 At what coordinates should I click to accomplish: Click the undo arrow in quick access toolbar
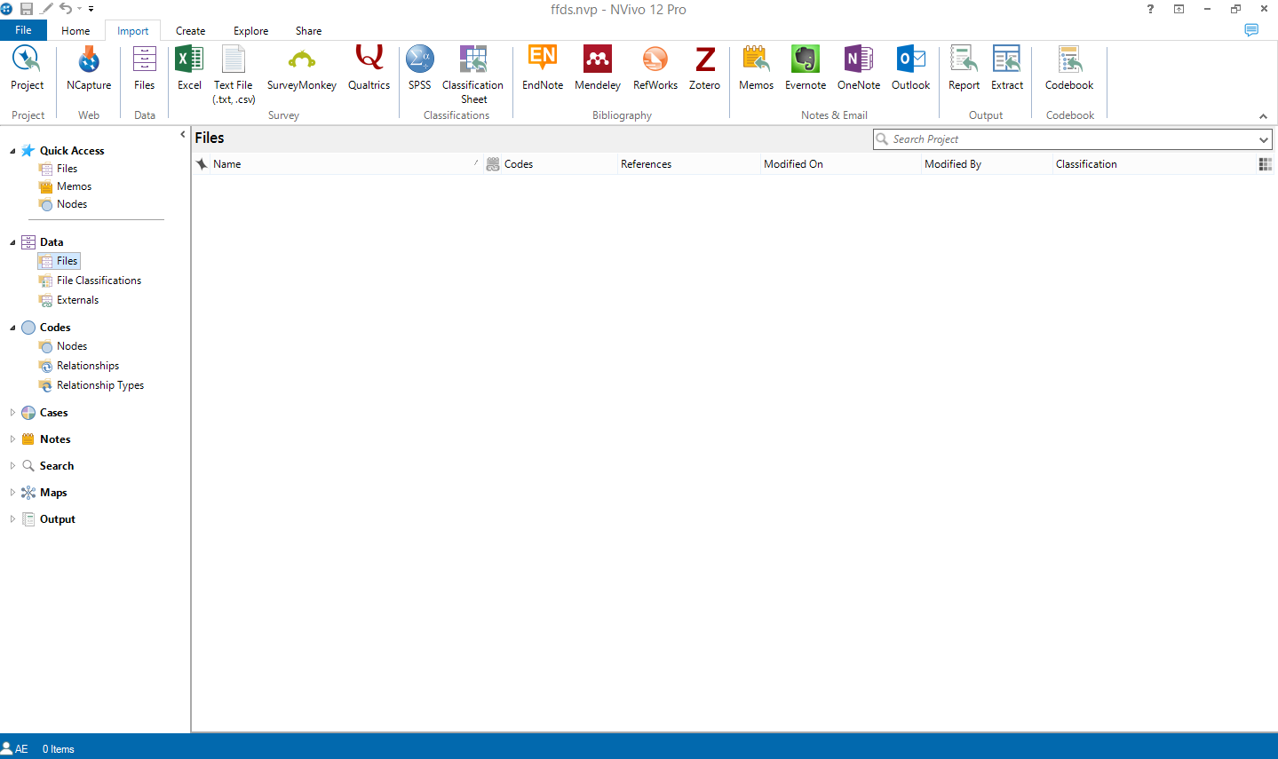[66, 9]
